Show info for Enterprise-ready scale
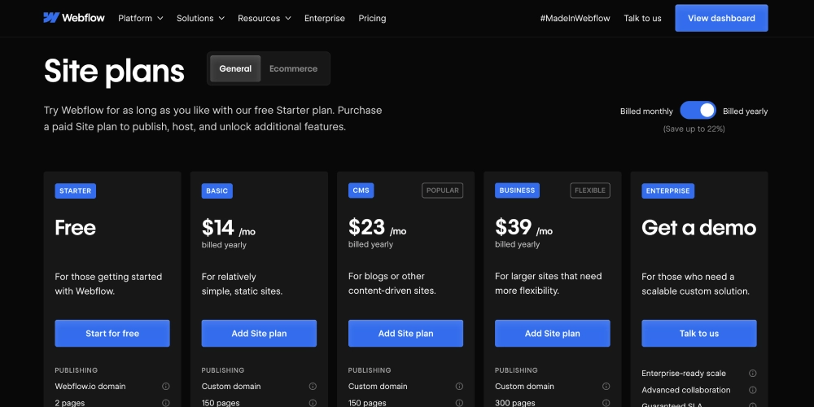The width and height of the screenshot is (814, 407). [x=753, y=374]
